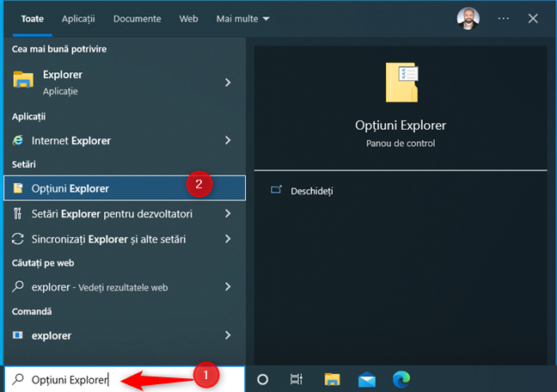Launch File Explorer from taskbar

(332, 379)
